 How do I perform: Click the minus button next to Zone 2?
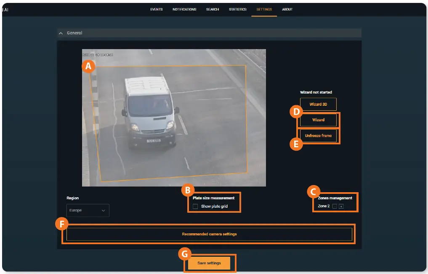(x=335, y=206)
